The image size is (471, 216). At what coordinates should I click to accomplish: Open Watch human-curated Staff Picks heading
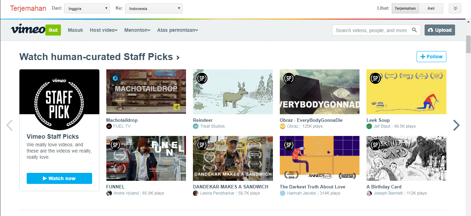click(x=99, y=57)
